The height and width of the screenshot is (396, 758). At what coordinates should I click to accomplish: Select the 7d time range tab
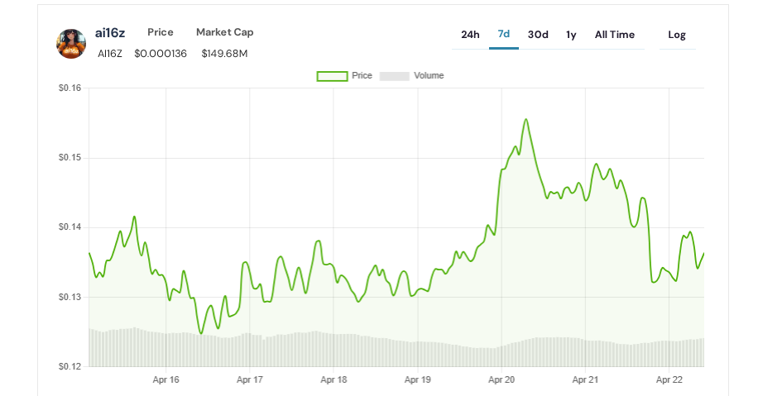coord(504,34)
